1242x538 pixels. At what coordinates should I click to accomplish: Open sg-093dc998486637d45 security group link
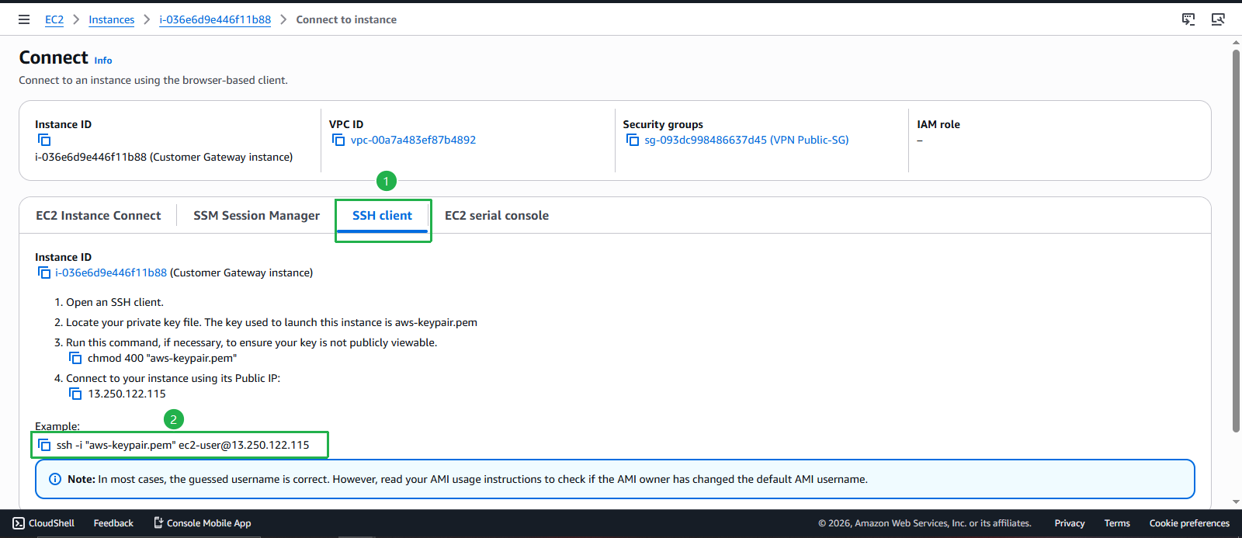coord(747,140)
